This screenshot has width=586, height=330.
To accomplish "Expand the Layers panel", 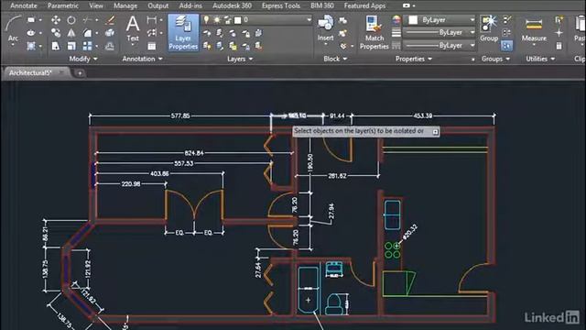I will 240,59.
